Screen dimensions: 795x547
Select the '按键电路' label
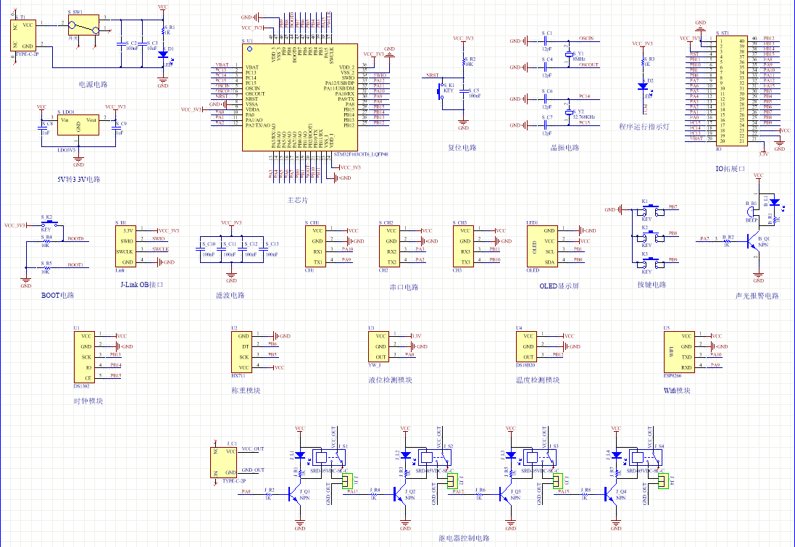click(x=652, y=285)
